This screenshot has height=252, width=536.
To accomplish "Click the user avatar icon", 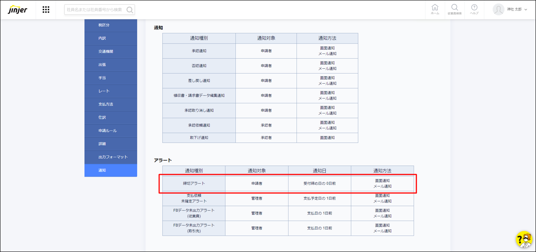I will (498, 10).
